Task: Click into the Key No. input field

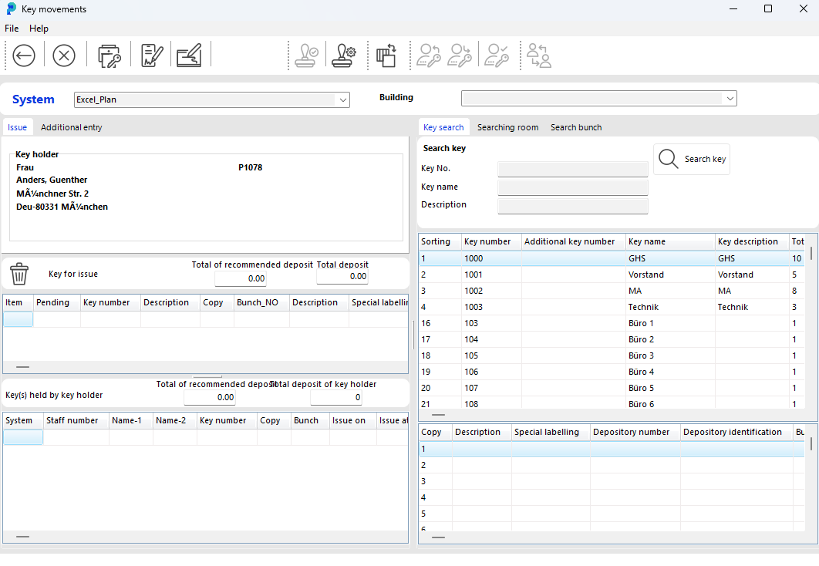Action: click(572, 169)
